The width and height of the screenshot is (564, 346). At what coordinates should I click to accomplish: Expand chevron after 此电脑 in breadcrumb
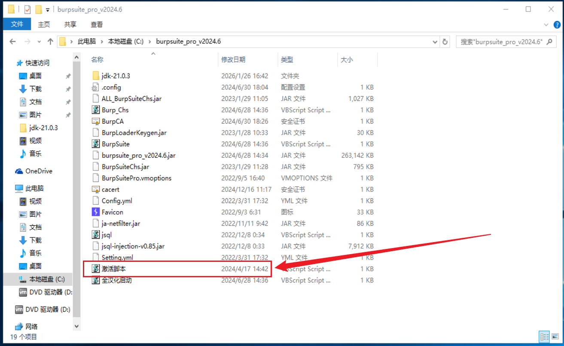[x=102, y=42]
